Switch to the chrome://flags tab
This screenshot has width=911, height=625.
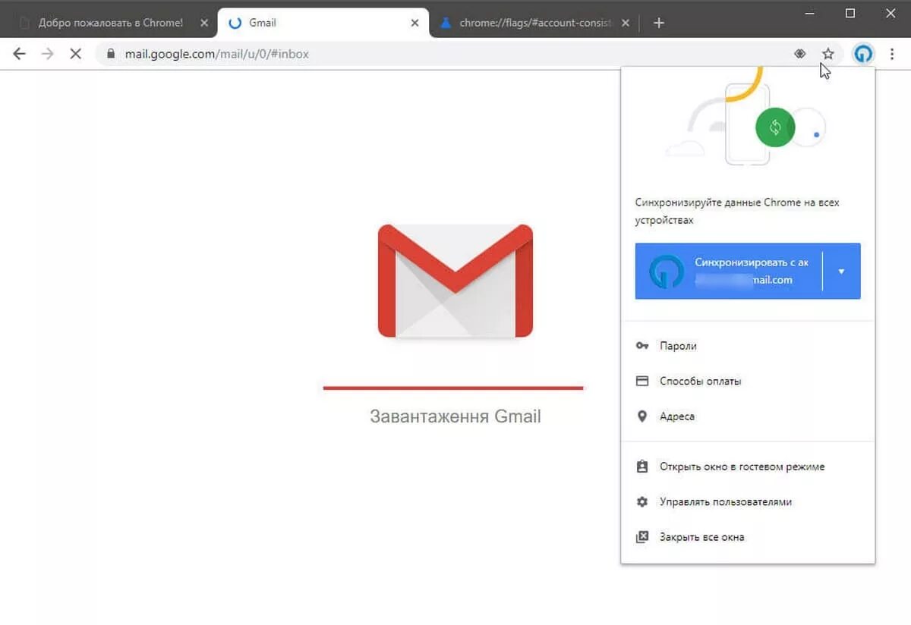[x=535, y=23]
